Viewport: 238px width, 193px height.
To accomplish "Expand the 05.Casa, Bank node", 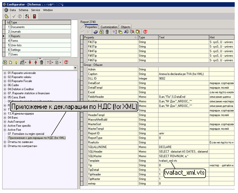I will 5,97.
